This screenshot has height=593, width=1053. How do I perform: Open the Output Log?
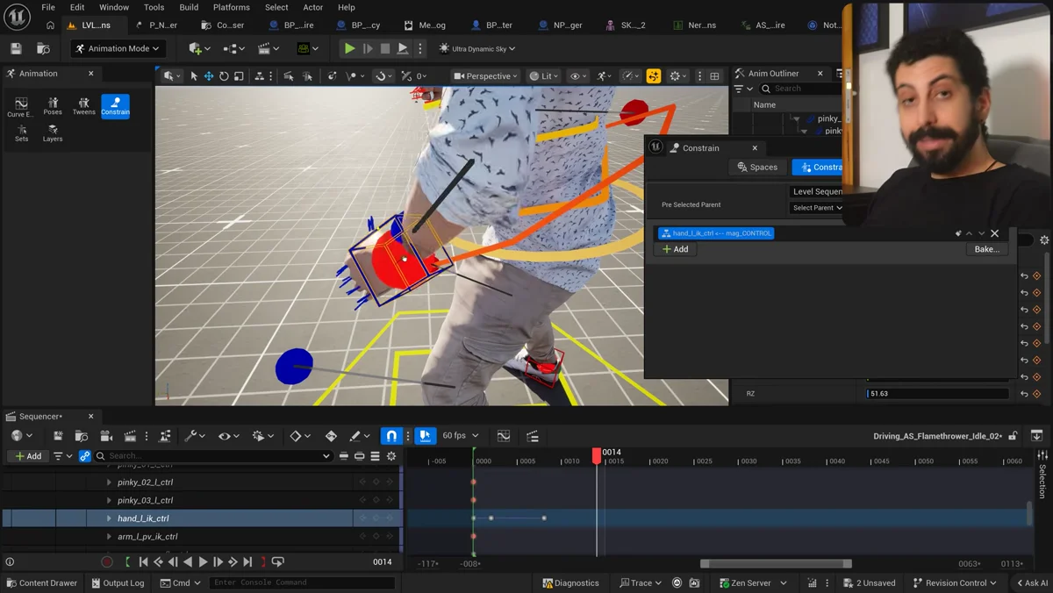point(118,582)
